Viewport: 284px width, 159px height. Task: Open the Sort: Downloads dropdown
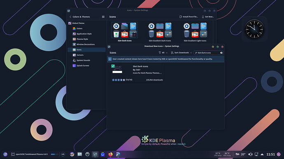181,53
